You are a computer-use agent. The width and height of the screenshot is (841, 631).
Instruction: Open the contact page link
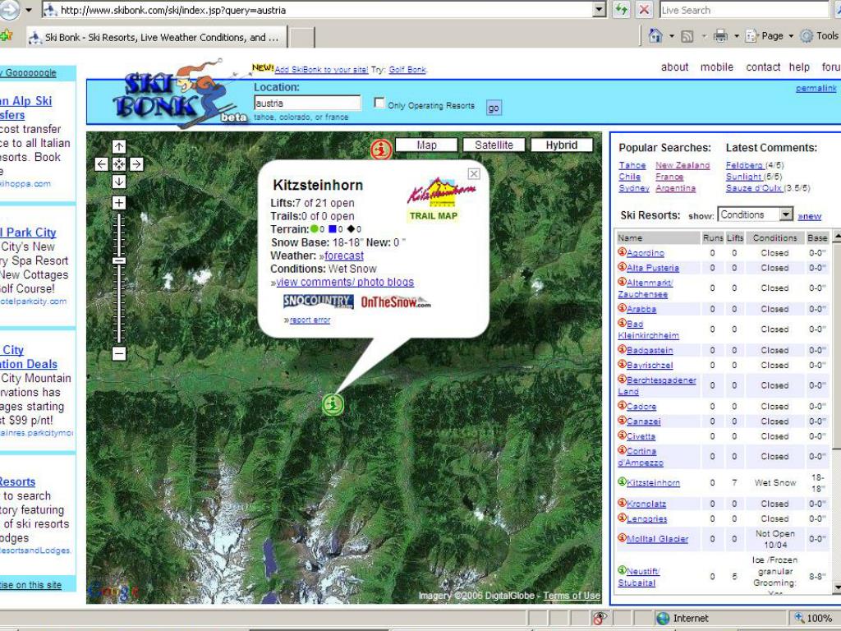(x=763, y=67)
